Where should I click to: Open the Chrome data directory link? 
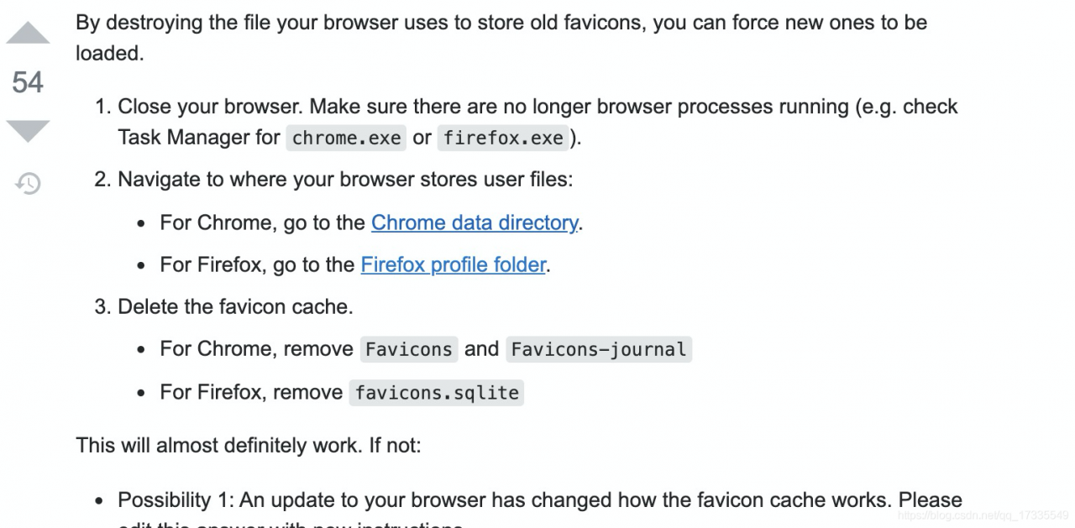[474, 222]
